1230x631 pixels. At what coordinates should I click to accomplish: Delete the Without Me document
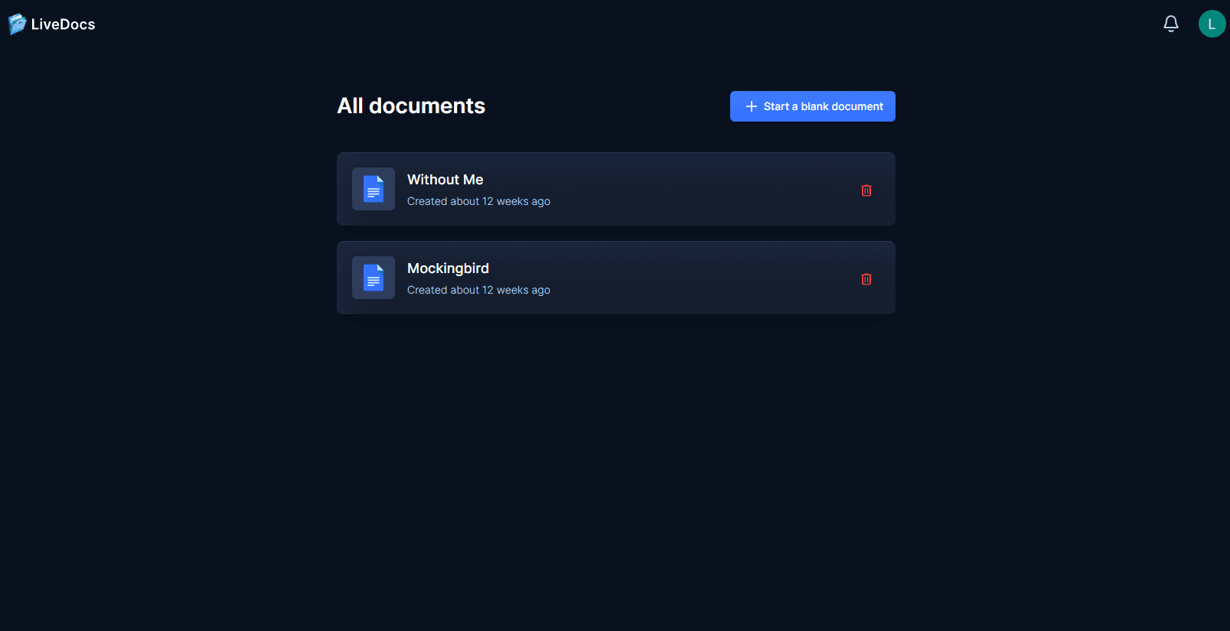[x=866, y=190]
